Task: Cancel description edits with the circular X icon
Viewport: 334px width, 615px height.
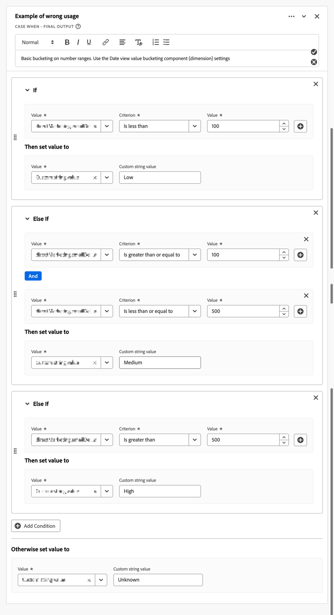Action: click(x=314, y=62)
